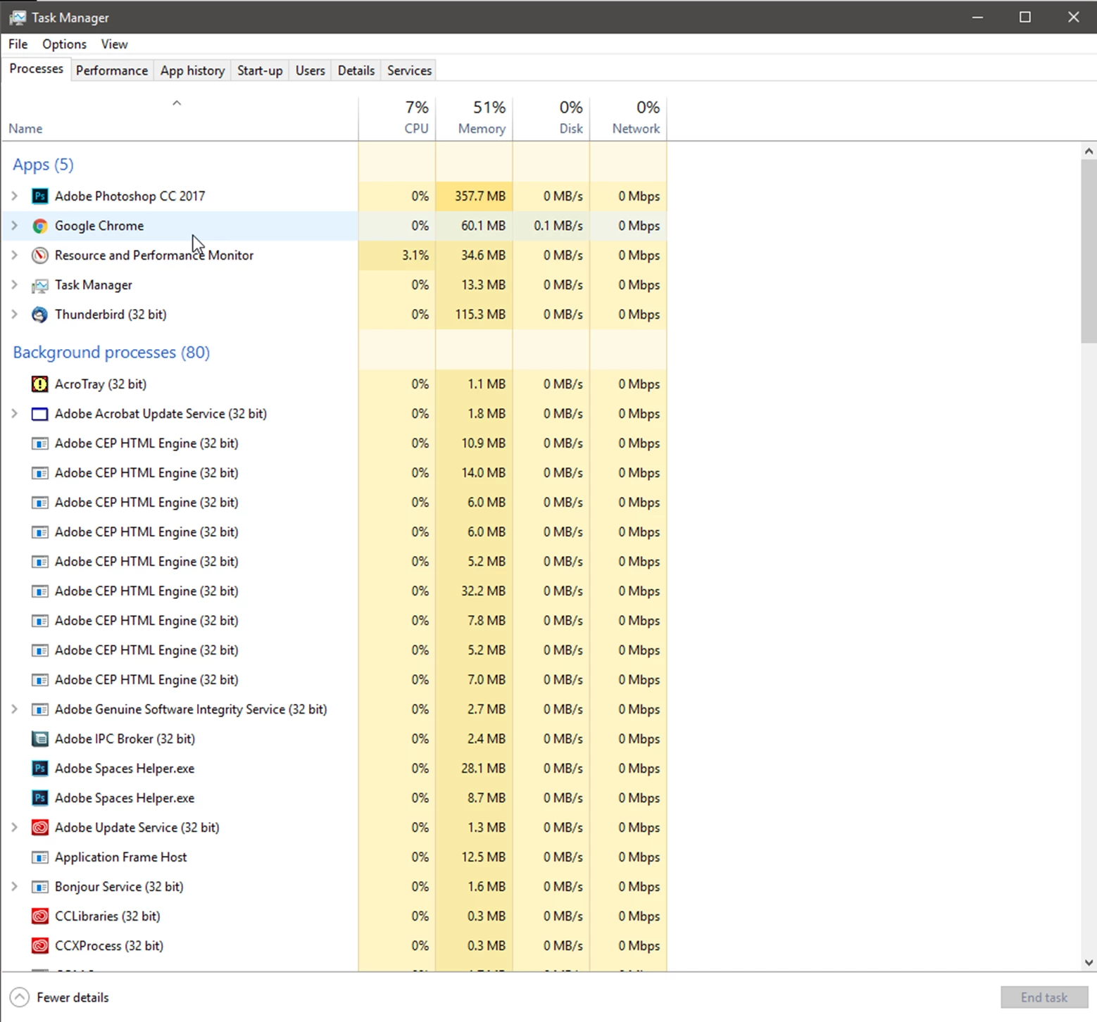This screenshot has width=1097, height=1022.
Task: Click the Background processes (80) heading
Action: (111, 353)
